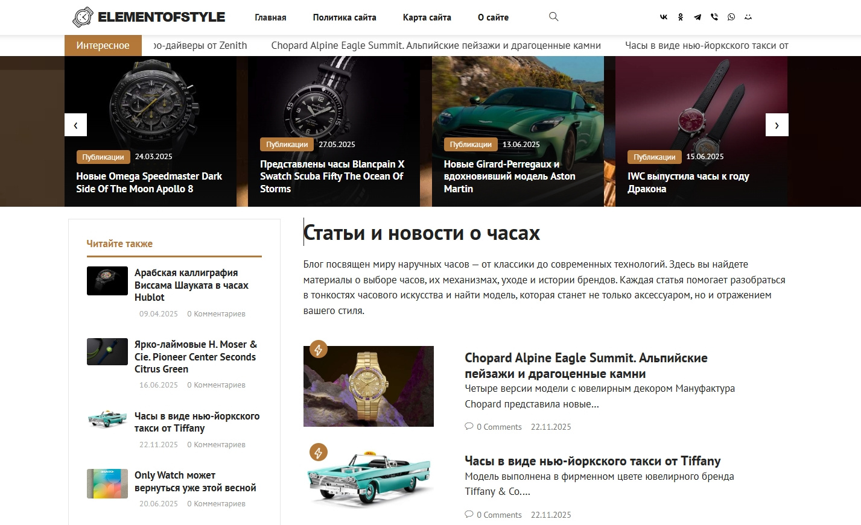Open IWC выпустила часы к году Дракона slide
This screenshot has width=861, height=525.
[688, 183]
